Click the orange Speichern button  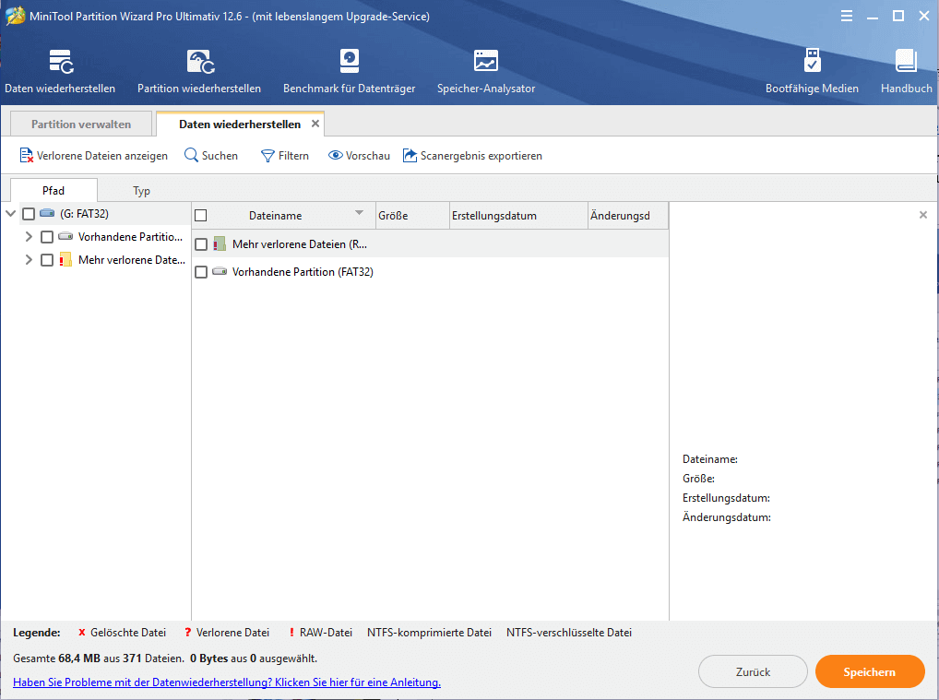(870, 671)
